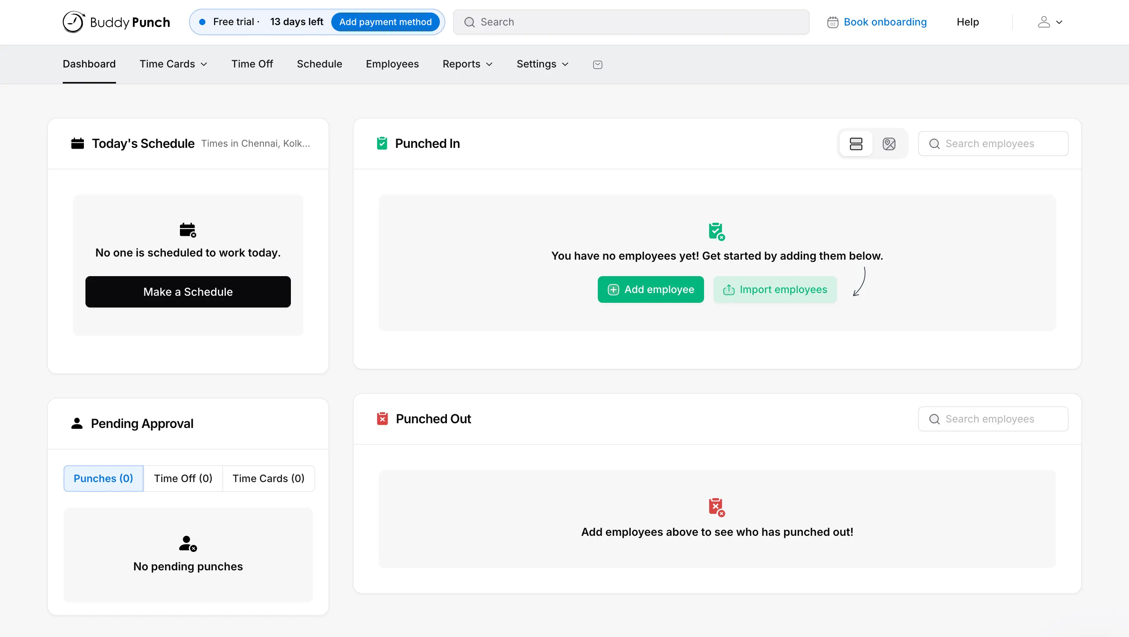Go to the Dashboard tab
Screen dimensions: 1129x637
tap(89, 64)
